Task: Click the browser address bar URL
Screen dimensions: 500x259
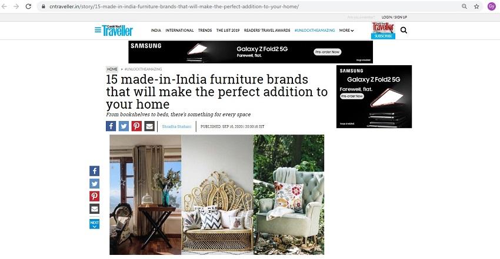Action: (x=174, y=6)
